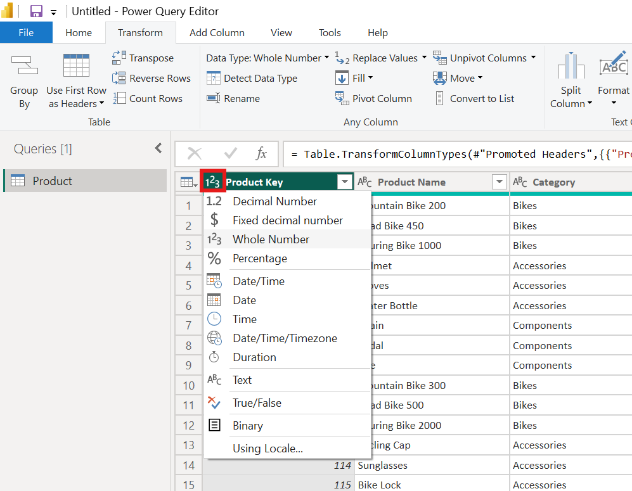This screenshot has width=632, height=491.
Task: Click the Transpose icon
Action: [119, 58]
